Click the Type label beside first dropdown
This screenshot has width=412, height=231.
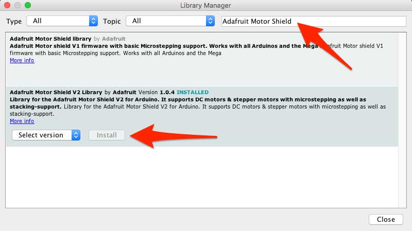point(14,21)
